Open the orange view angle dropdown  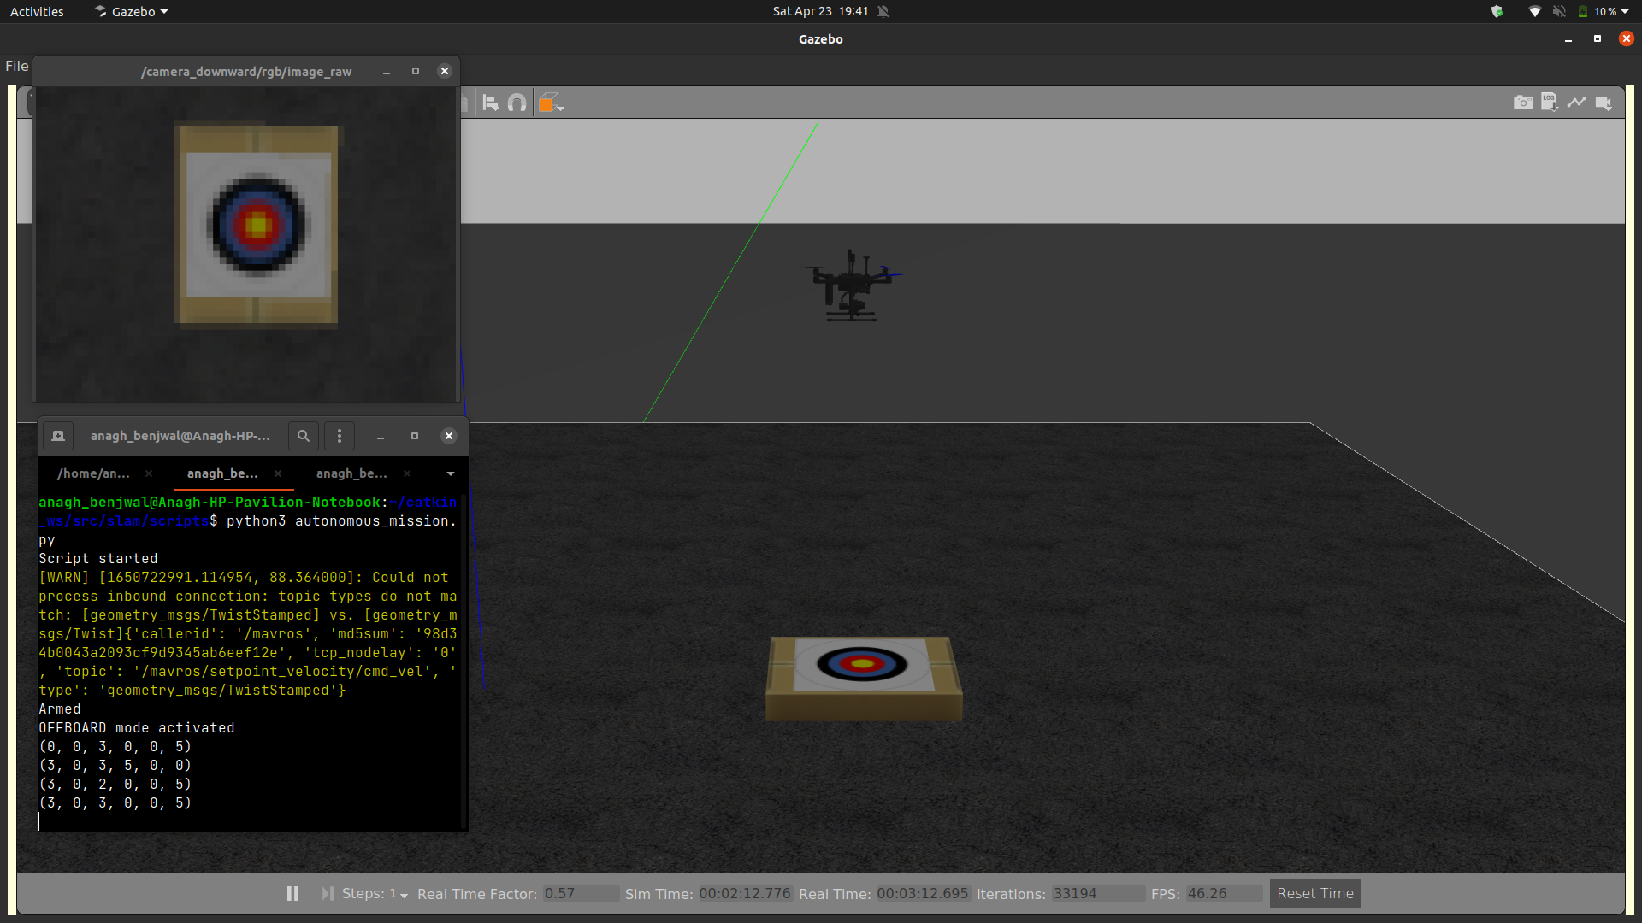point(551,103)
